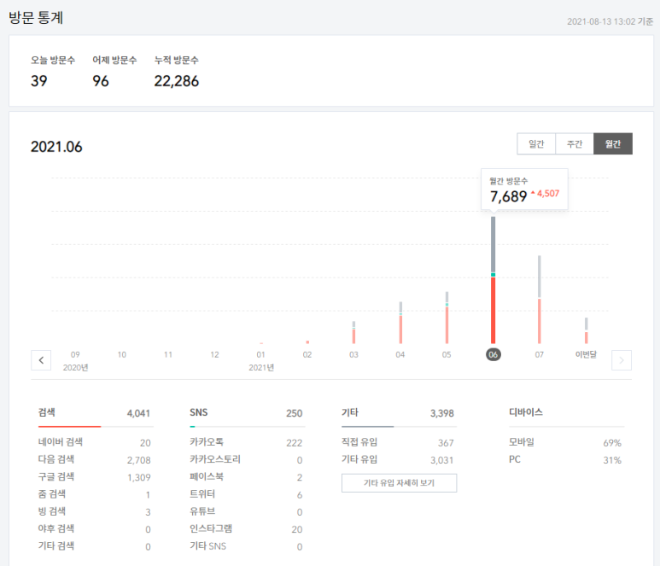This screenshot has height=566, width=660.
Task: Click the 4,507 increase value in tooltip
Action: coord(547,194)
